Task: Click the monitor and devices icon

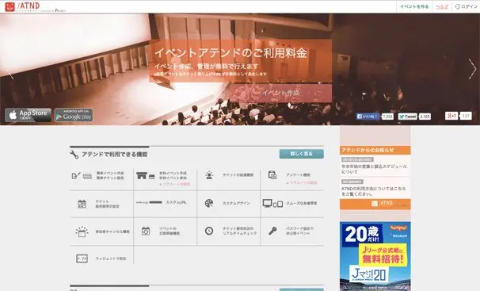Action: coord(272,204)
